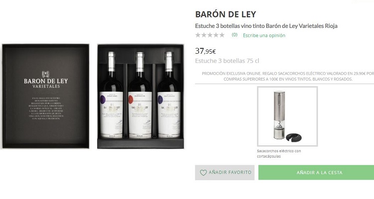The image size is (374, 199).
Task: Click the Sacacorchos eléctrico con cortacápsulas caption
Action: pyautogui.click(x=279, y=154)
